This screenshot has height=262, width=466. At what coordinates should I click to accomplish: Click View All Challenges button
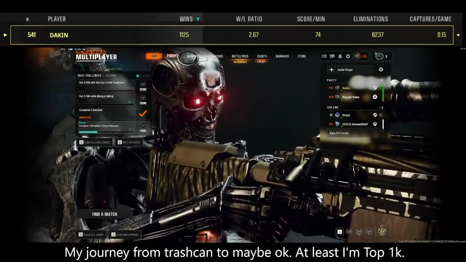[x=95, y=142]
